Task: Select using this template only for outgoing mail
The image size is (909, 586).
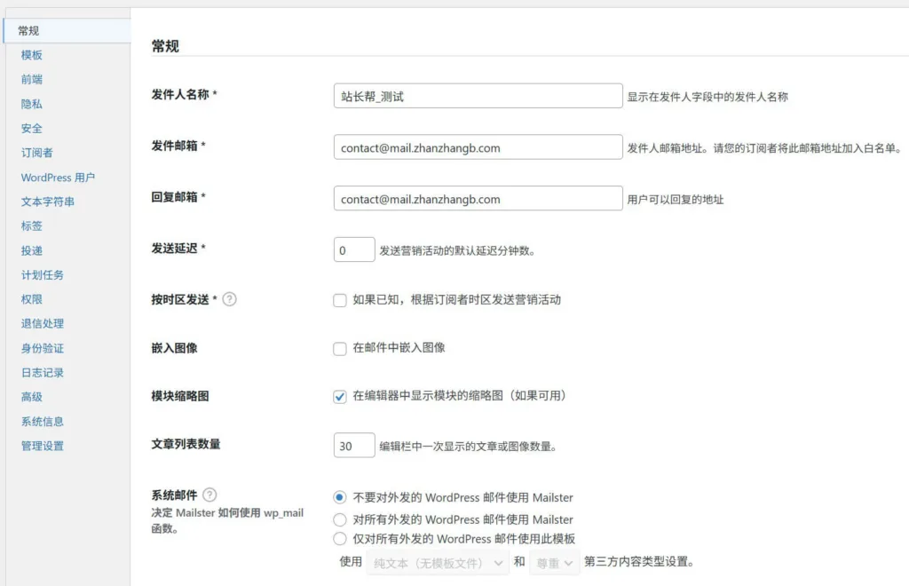Action: (340, 538)
